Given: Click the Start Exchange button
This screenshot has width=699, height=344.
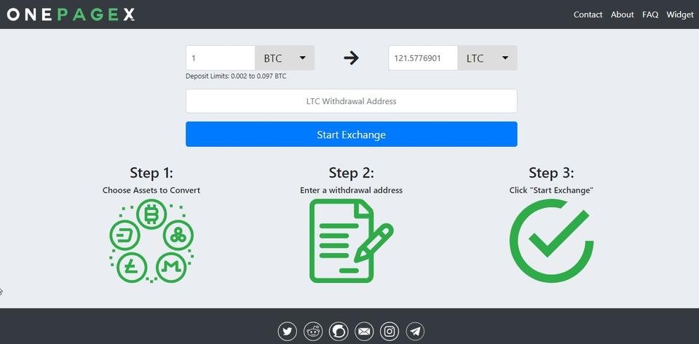Looking at the screenshot, I should [351, 135].
